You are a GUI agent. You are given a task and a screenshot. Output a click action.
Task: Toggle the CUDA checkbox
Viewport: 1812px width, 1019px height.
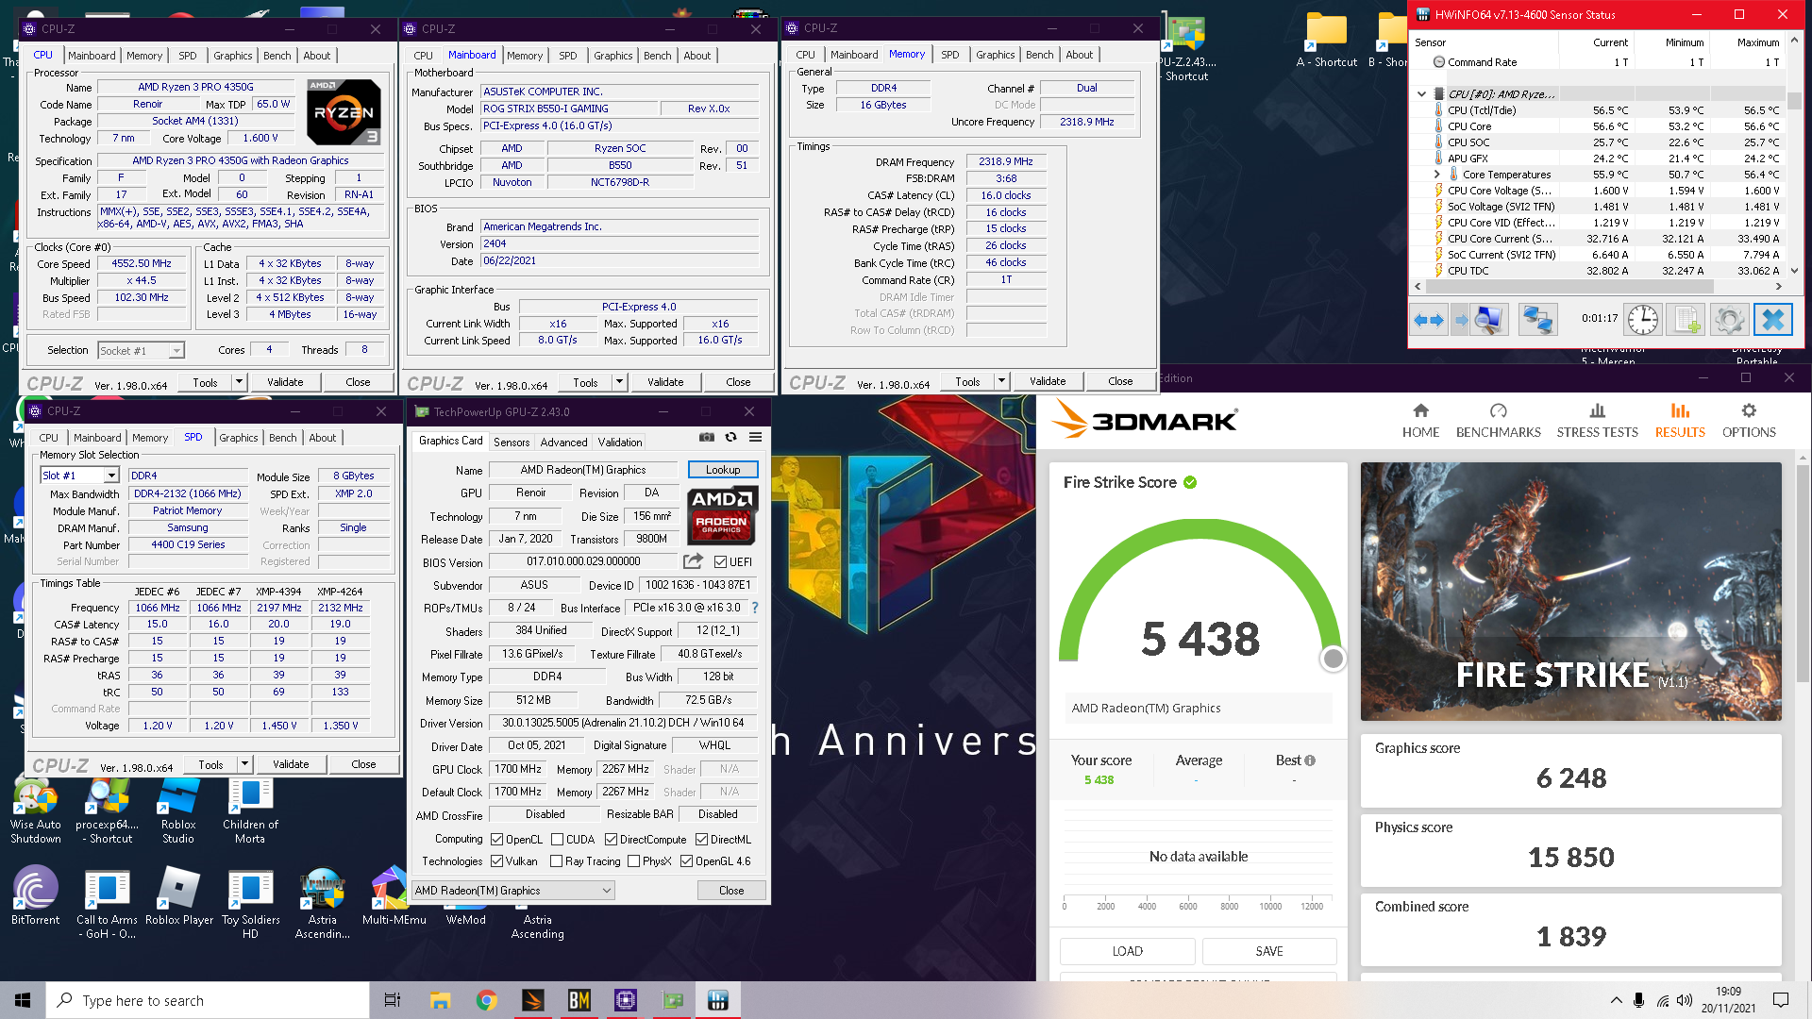pyautogui.click(x=557, y=840)
